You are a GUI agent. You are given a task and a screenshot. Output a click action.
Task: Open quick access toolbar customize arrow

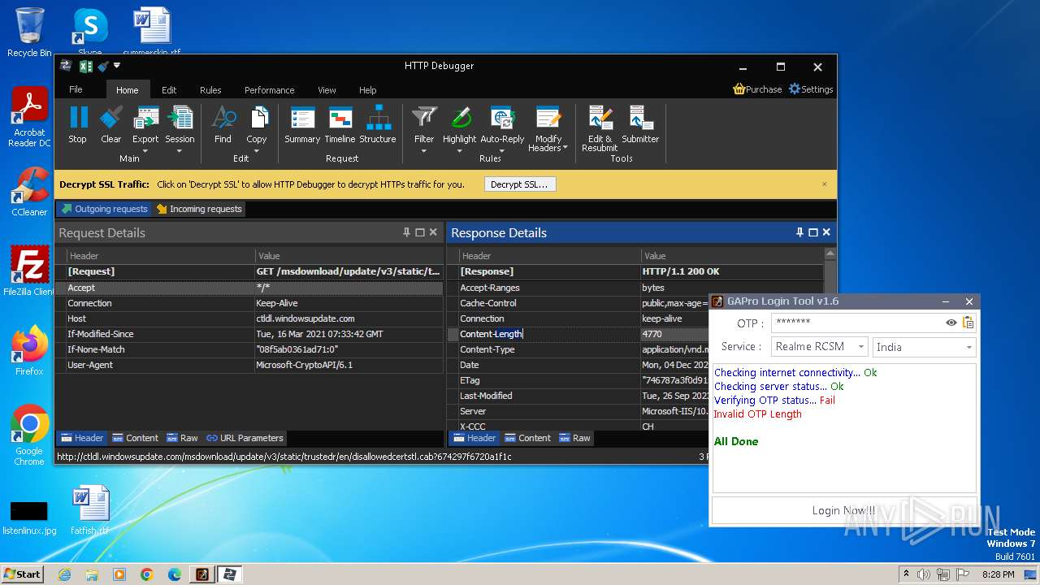117,66
